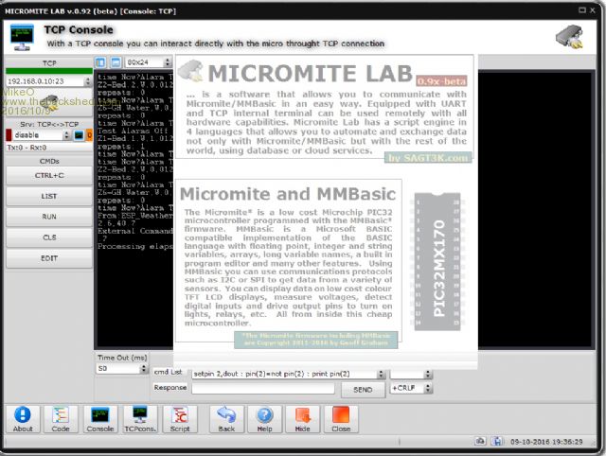Viewport: 606px width, 456px height.
Task: Toggle the left console layout icon
Action: coord(101,62)
